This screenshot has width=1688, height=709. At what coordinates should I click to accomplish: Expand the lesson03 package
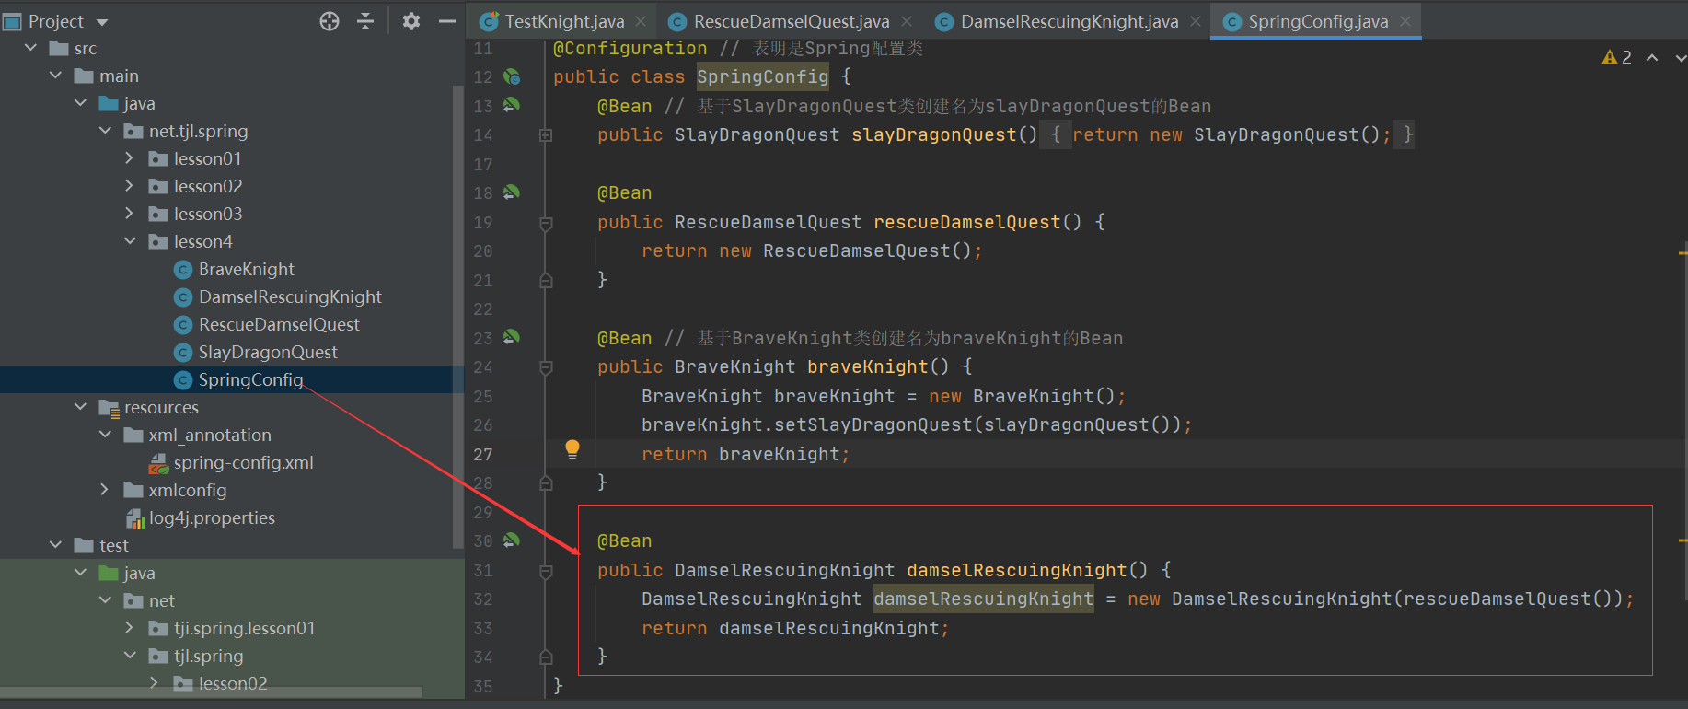point(130,214)
